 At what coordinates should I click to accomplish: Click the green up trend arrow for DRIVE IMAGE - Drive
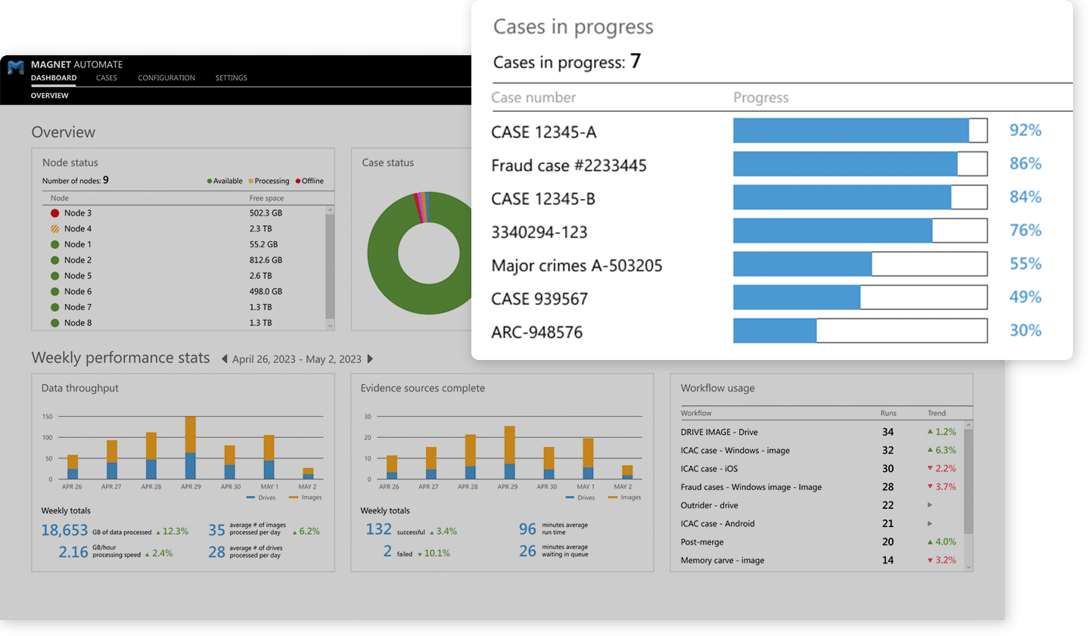coord(930,432)
